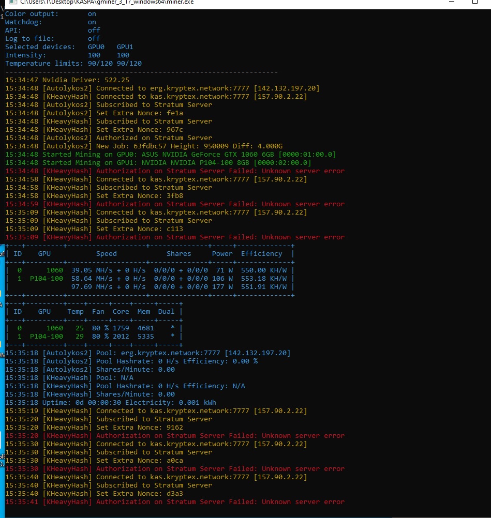Maximize the miner.exe console window
The width and height of the screenshot is (491, 518).
pos(474,2)
